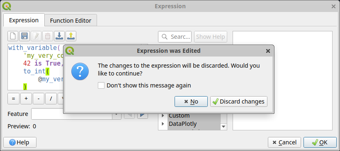
Task: Click the QGIS logo in the main title bar
Action: [x=7, y=6]
